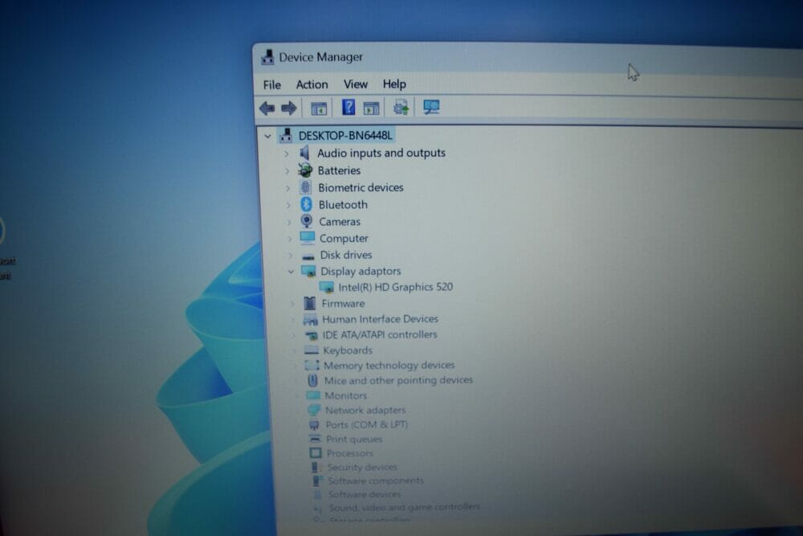Select the Batteries category
This screenshot has height=536, width=803.
339,170
